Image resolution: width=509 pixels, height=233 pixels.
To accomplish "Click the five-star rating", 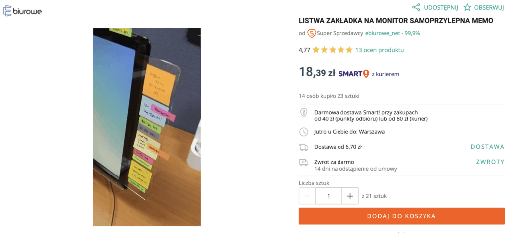I will click(333, 50).
